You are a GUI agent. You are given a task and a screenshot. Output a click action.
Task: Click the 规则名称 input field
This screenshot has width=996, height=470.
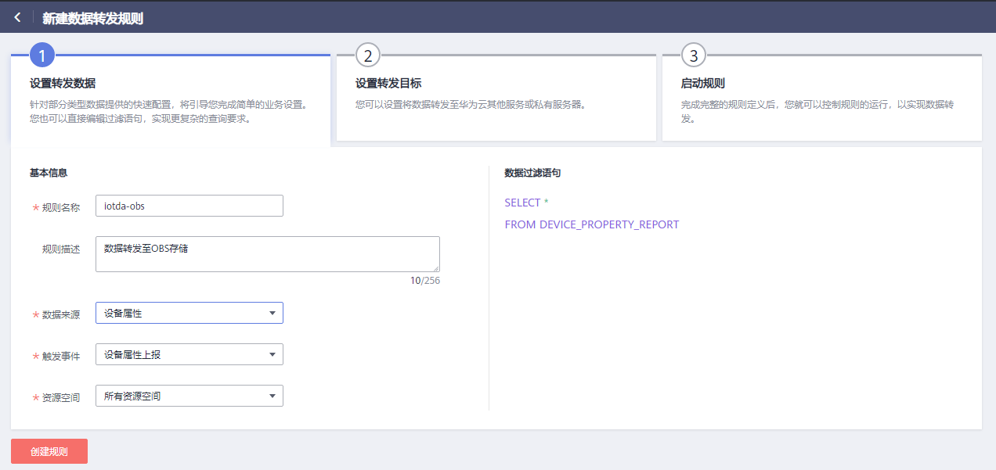[x=189, y=206]
